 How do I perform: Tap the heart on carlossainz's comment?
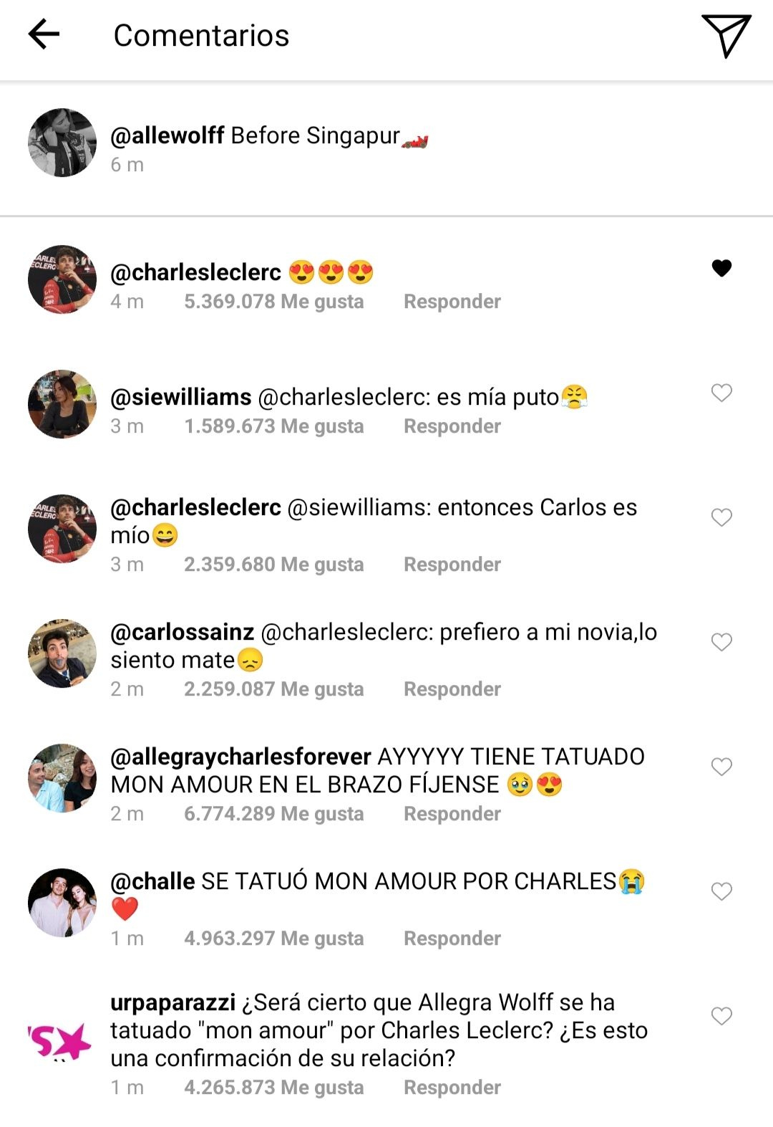(x=721, y=642)
